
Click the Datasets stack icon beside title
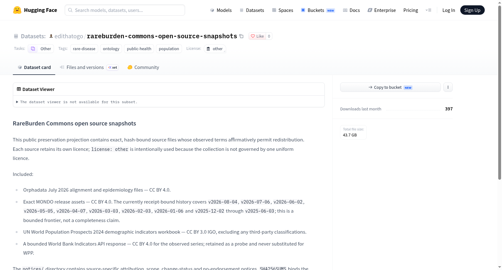click(16, 36)
